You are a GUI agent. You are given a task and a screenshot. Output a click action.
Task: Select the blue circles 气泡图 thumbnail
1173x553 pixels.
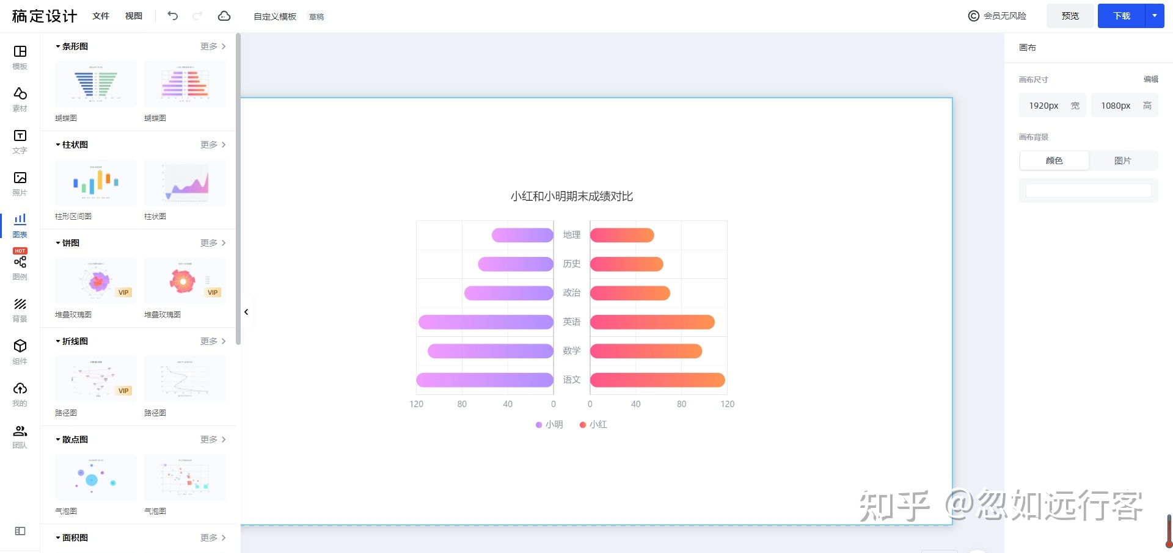(x=96, y=477)
